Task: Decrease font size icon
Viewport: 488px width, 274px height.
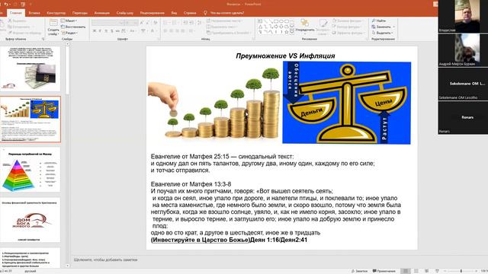Action: (147, 23)
